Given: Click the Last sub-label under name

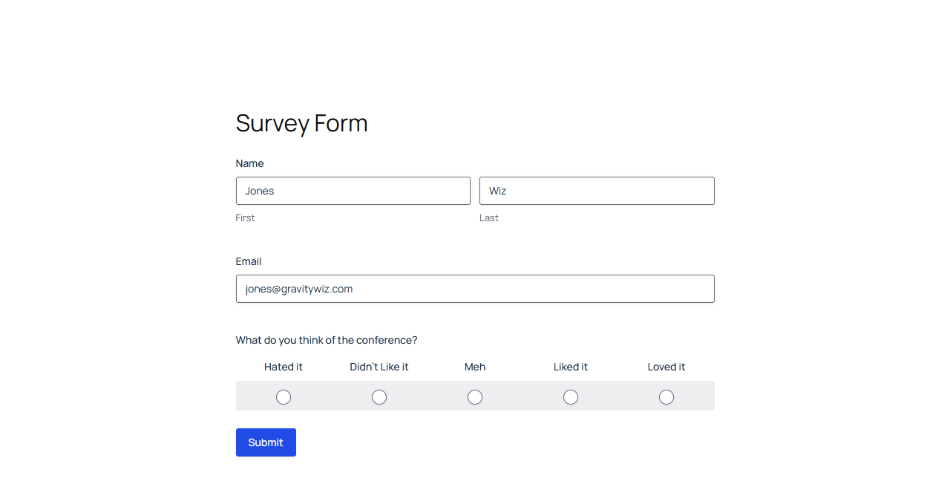Looking at the screenshot, I should click(489, 218).
